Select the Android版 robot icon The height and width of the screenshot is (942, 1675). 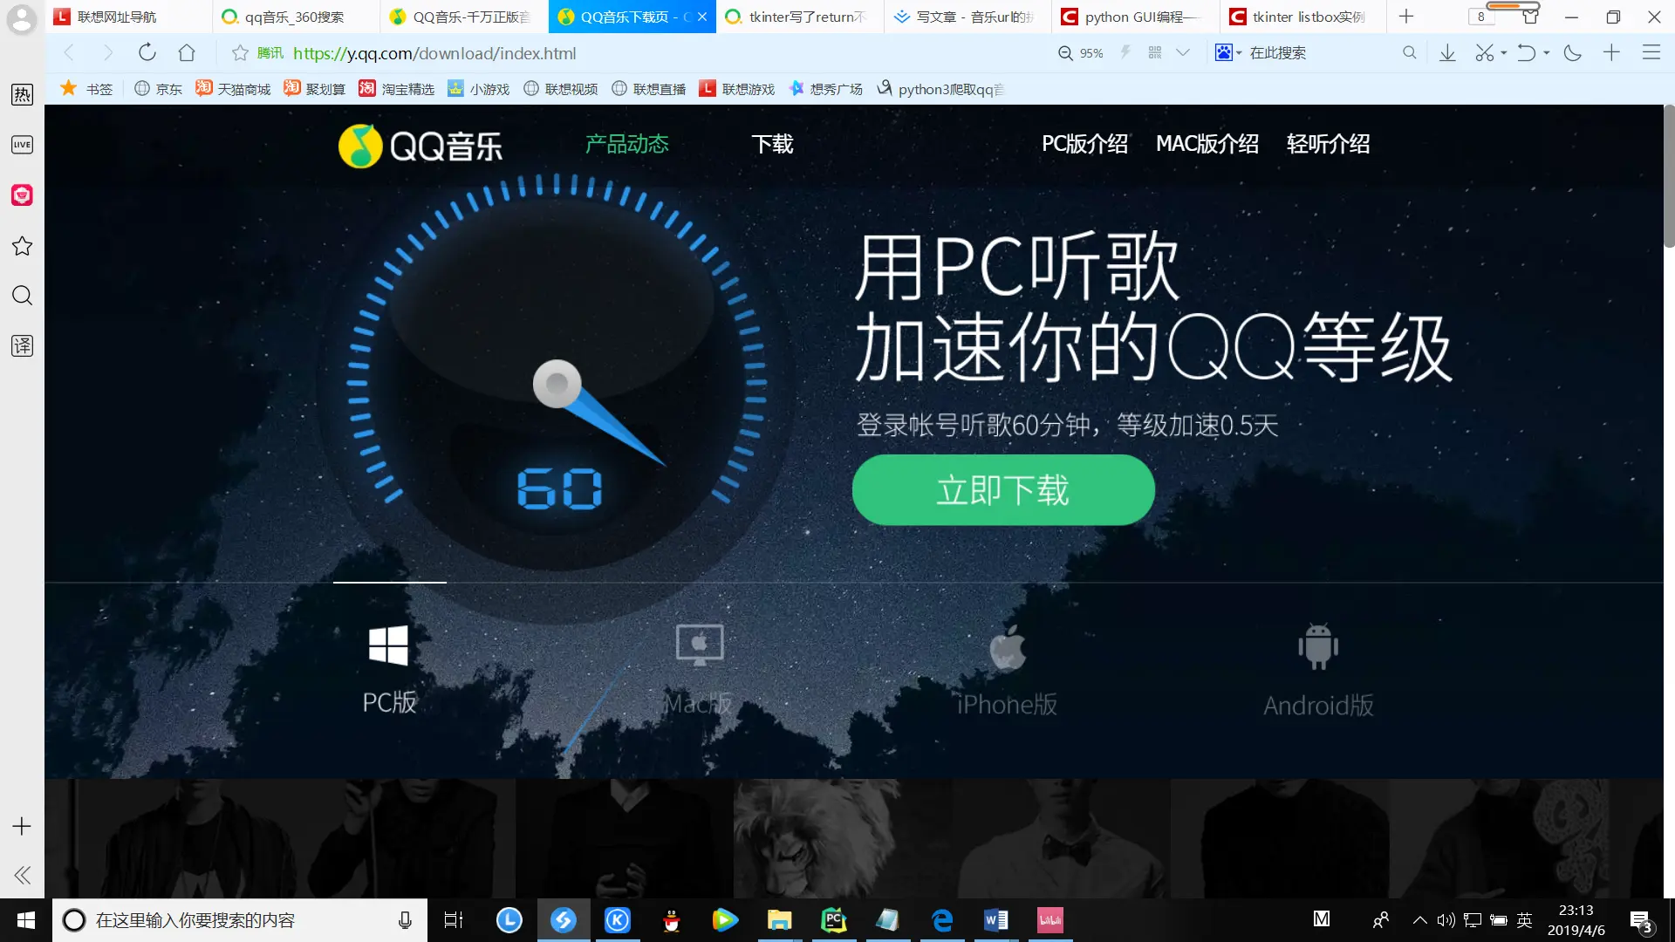(1318, 647)
